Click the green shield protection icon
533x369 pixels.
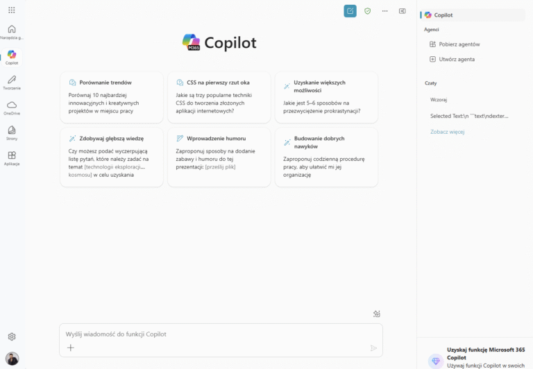pos(367,11)
